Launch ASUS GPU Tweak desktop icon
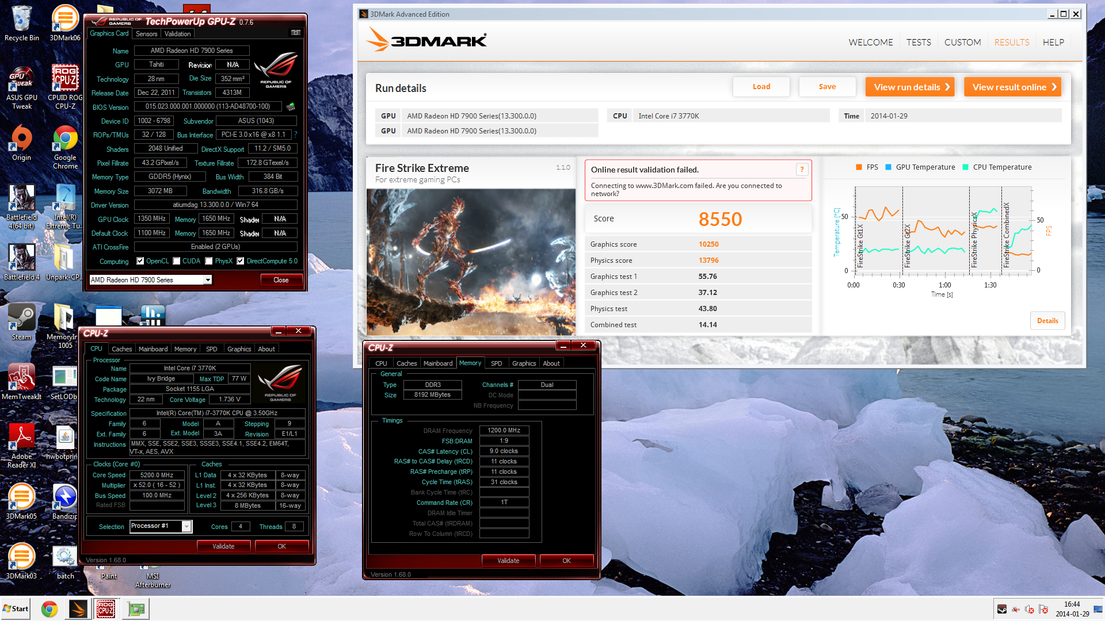 (x=22, y=87)
